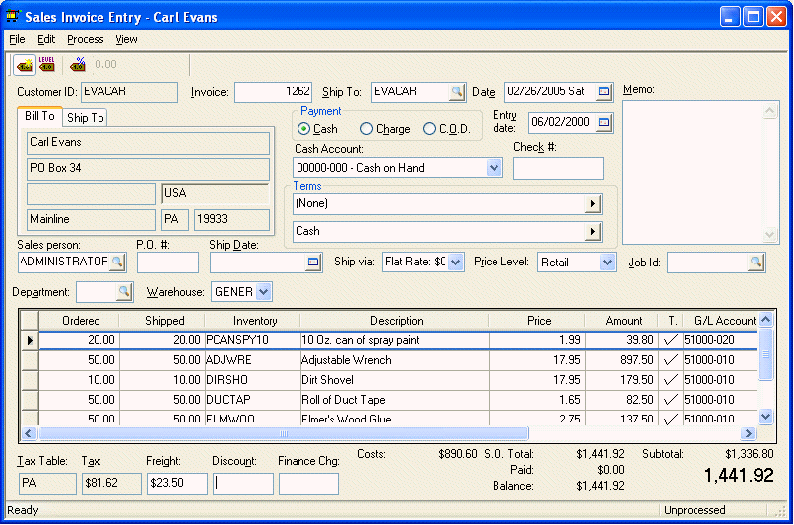Open calendar icon for Ship Date
This screenshot has height=525, width=794.
coord(313,262)
